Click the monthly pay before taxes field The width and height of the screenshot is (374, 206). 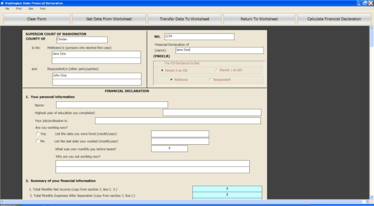click(169, 149)
